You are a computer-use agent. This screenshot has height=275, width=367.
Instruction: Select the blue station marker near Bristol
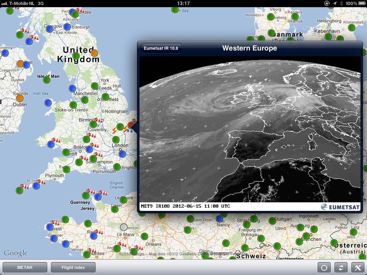click(x=89, y=149)
